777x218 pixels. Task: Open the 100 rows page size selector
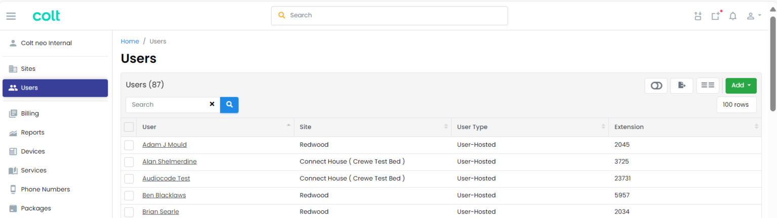click(x=736, y=105)
